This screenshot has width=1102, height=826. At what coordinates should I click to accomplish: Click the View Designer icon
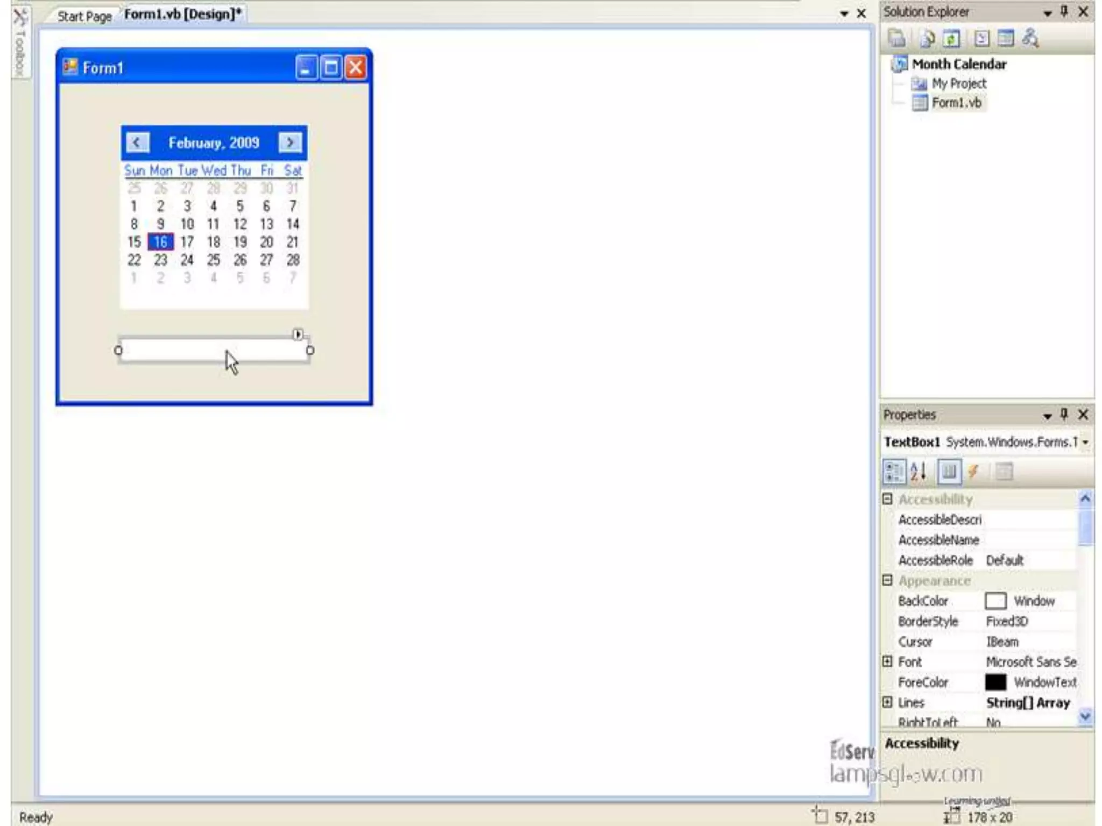[x=1005, y=38]
